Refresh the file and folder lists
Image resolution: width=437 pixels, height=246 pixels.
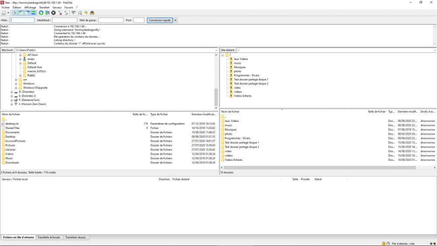41,13
